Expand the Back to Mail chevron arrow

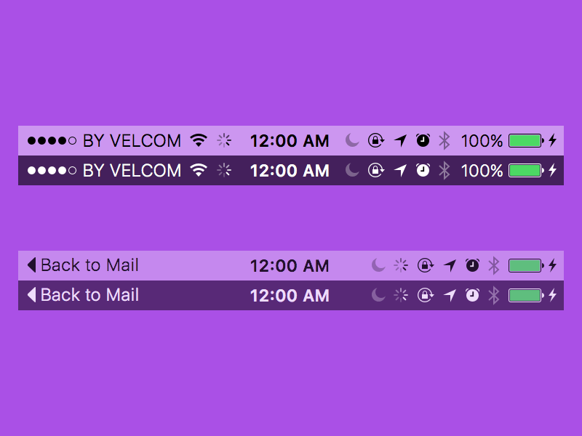[x=31, y=265]
